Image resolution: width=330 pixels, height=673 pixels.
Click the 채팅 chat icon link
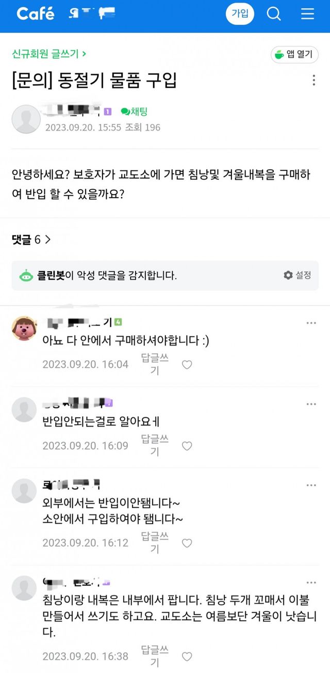(134, 111)
